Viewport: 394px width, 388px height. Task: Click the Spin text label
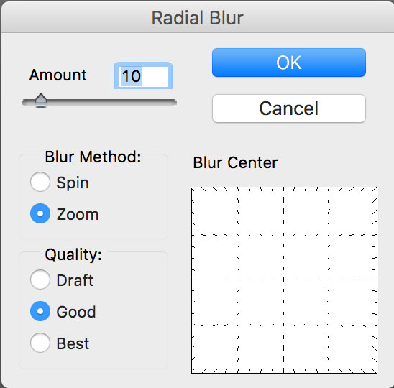73,183
